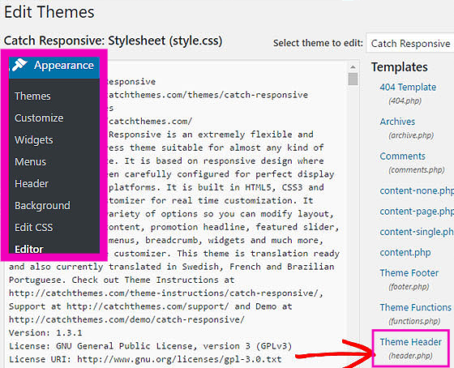454x368 pixels.
Task: Open content-page.php template
Action: click(x=417, y=212)
